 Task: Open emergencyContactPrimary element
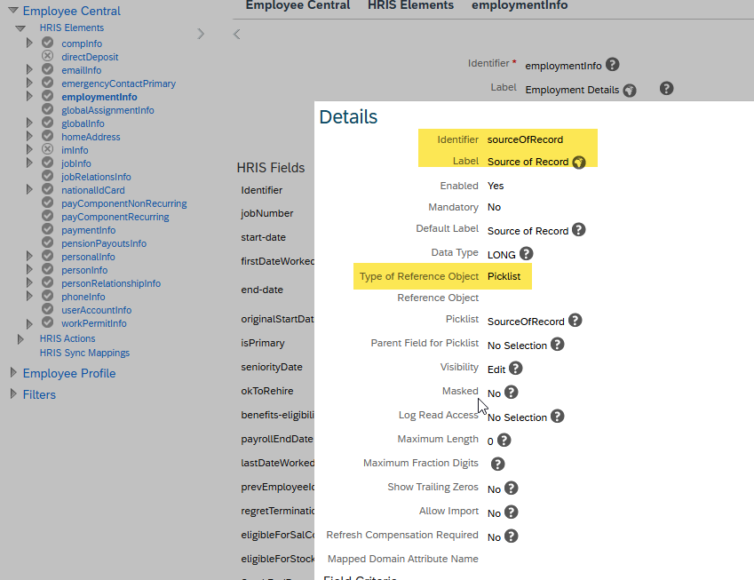click(118, 83)
